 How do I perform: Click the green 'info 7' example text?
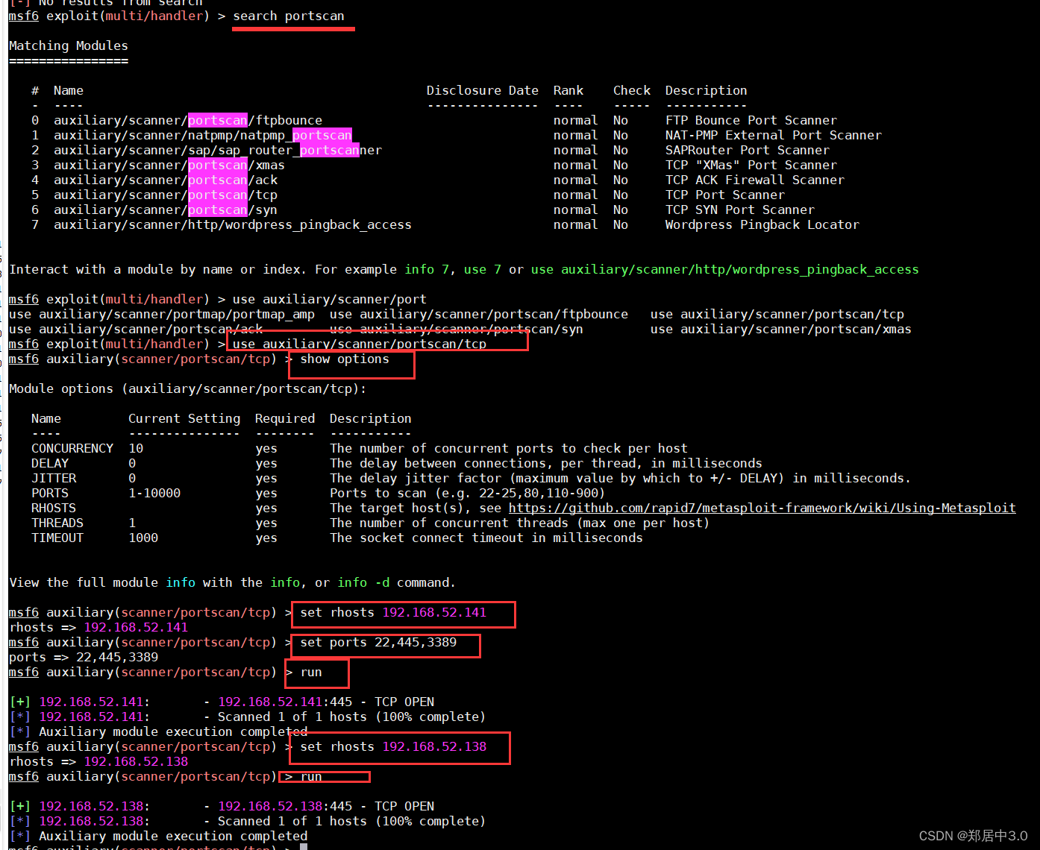427,269
